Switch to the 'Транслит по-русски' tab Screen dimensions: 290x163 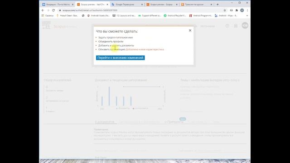[196, 5]
